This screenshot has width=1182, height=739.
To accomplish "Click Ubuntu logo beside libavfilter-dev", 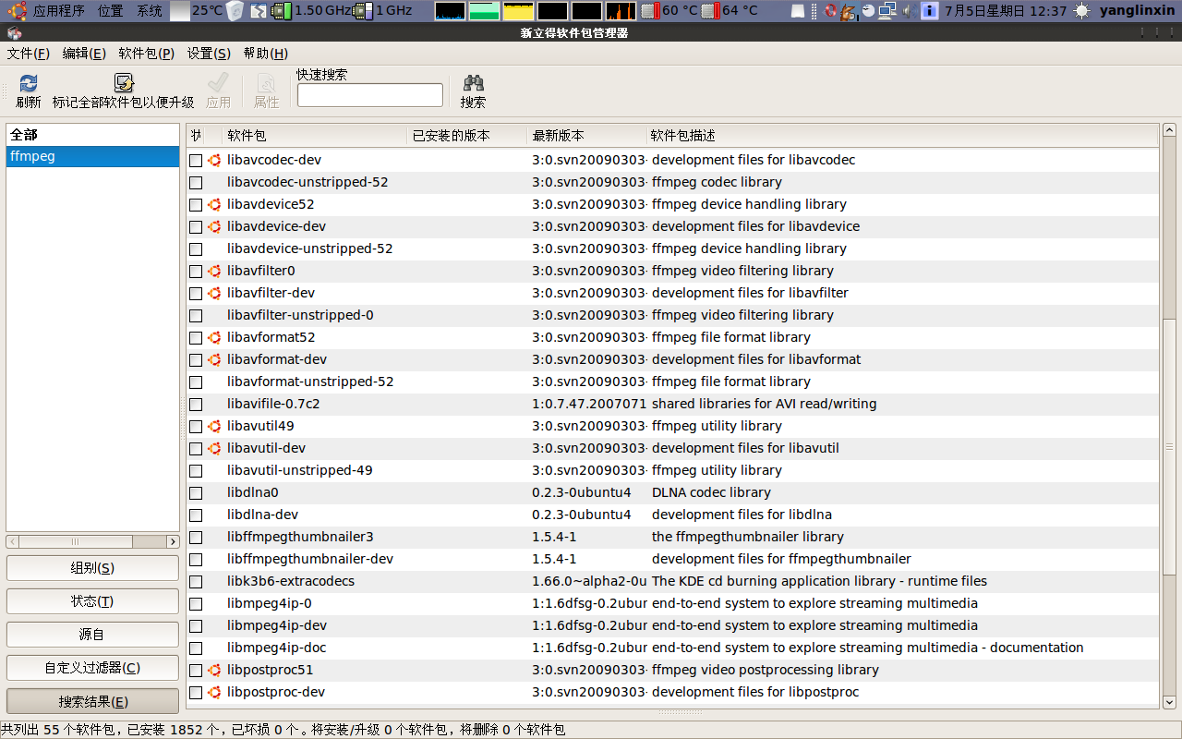I will pyautogui.click(x=214, y=293).
